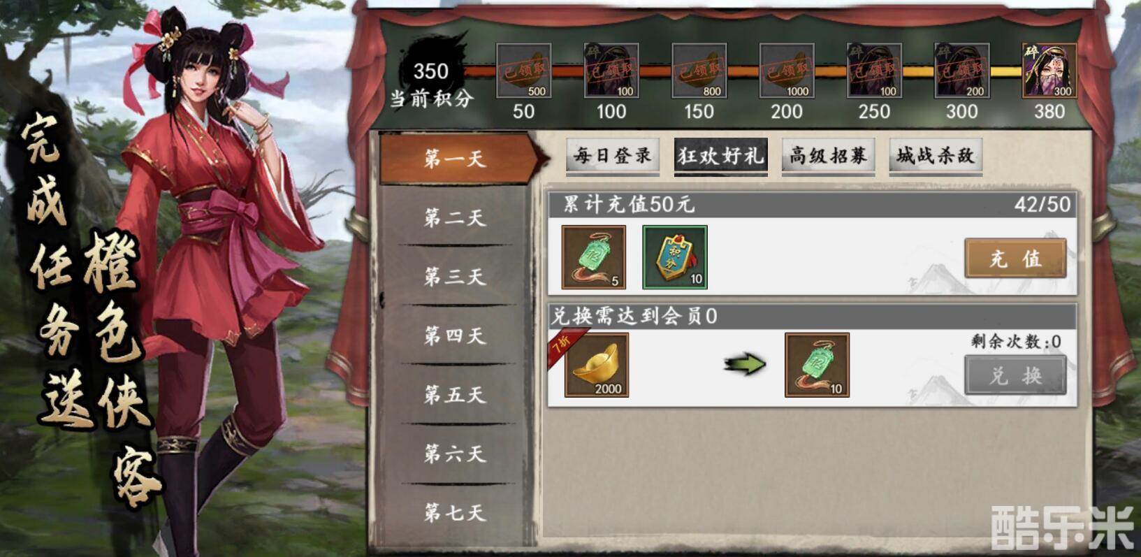Open the 城战杀敌 category tab
Viewport: 1141px width, 557px height.
coord(936,155)
